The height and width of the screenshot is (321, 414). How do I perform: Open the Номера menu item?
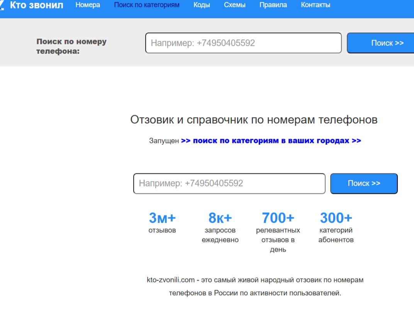click(x=88, y=5)
